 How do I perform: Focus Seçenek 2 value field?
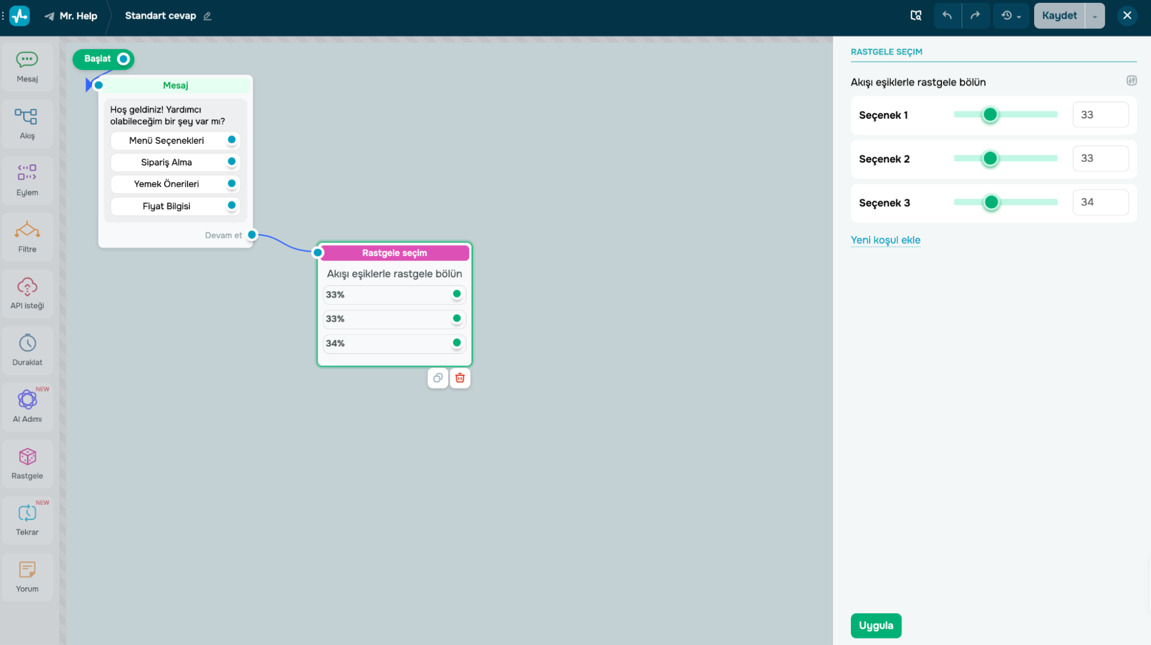[1100, 158]
